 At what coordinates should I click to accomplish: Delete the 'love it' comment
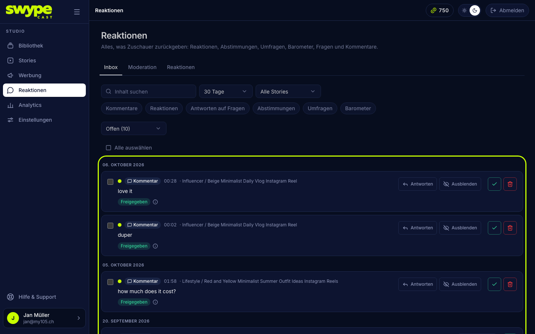(510, 184)
